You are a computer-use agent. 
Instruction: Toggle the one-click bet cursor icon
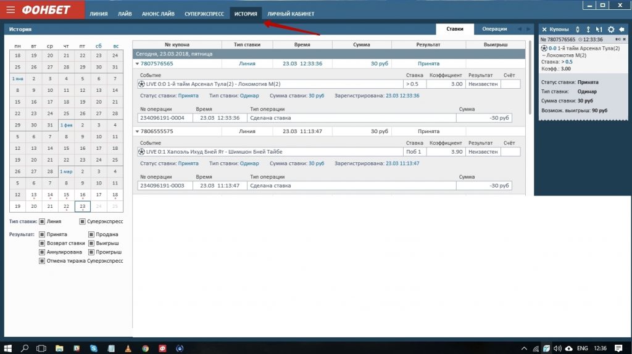tap(599, 30)
